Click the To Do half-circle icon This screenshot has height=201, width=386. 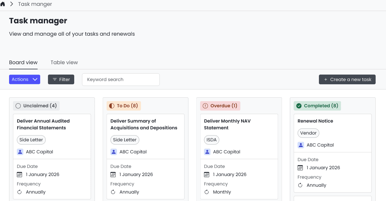[112, 106]
